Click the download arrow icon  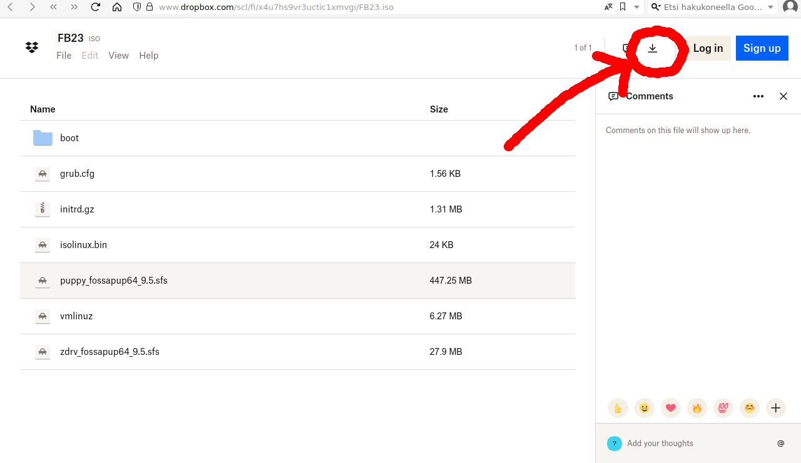click(652, 48)
